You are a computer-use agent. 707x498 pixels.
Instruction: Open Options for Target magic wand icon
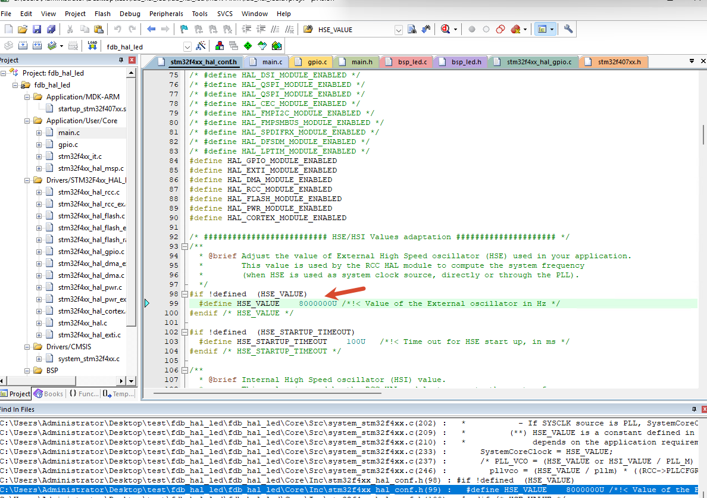coord(201,46)
